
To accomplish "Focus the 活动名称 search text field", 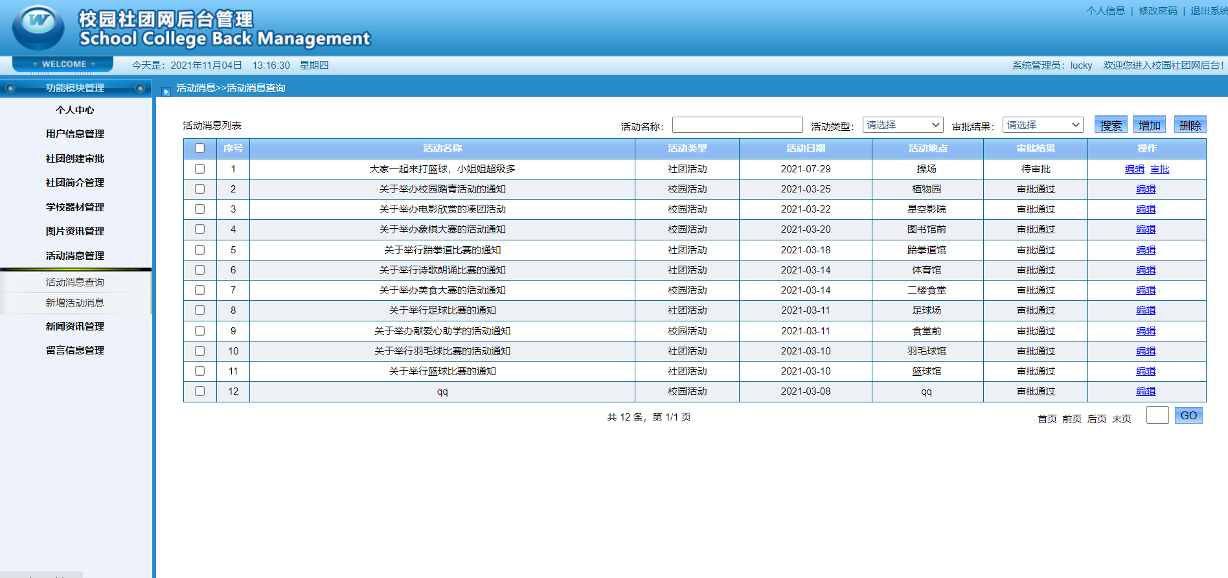I will coord(737,125).
